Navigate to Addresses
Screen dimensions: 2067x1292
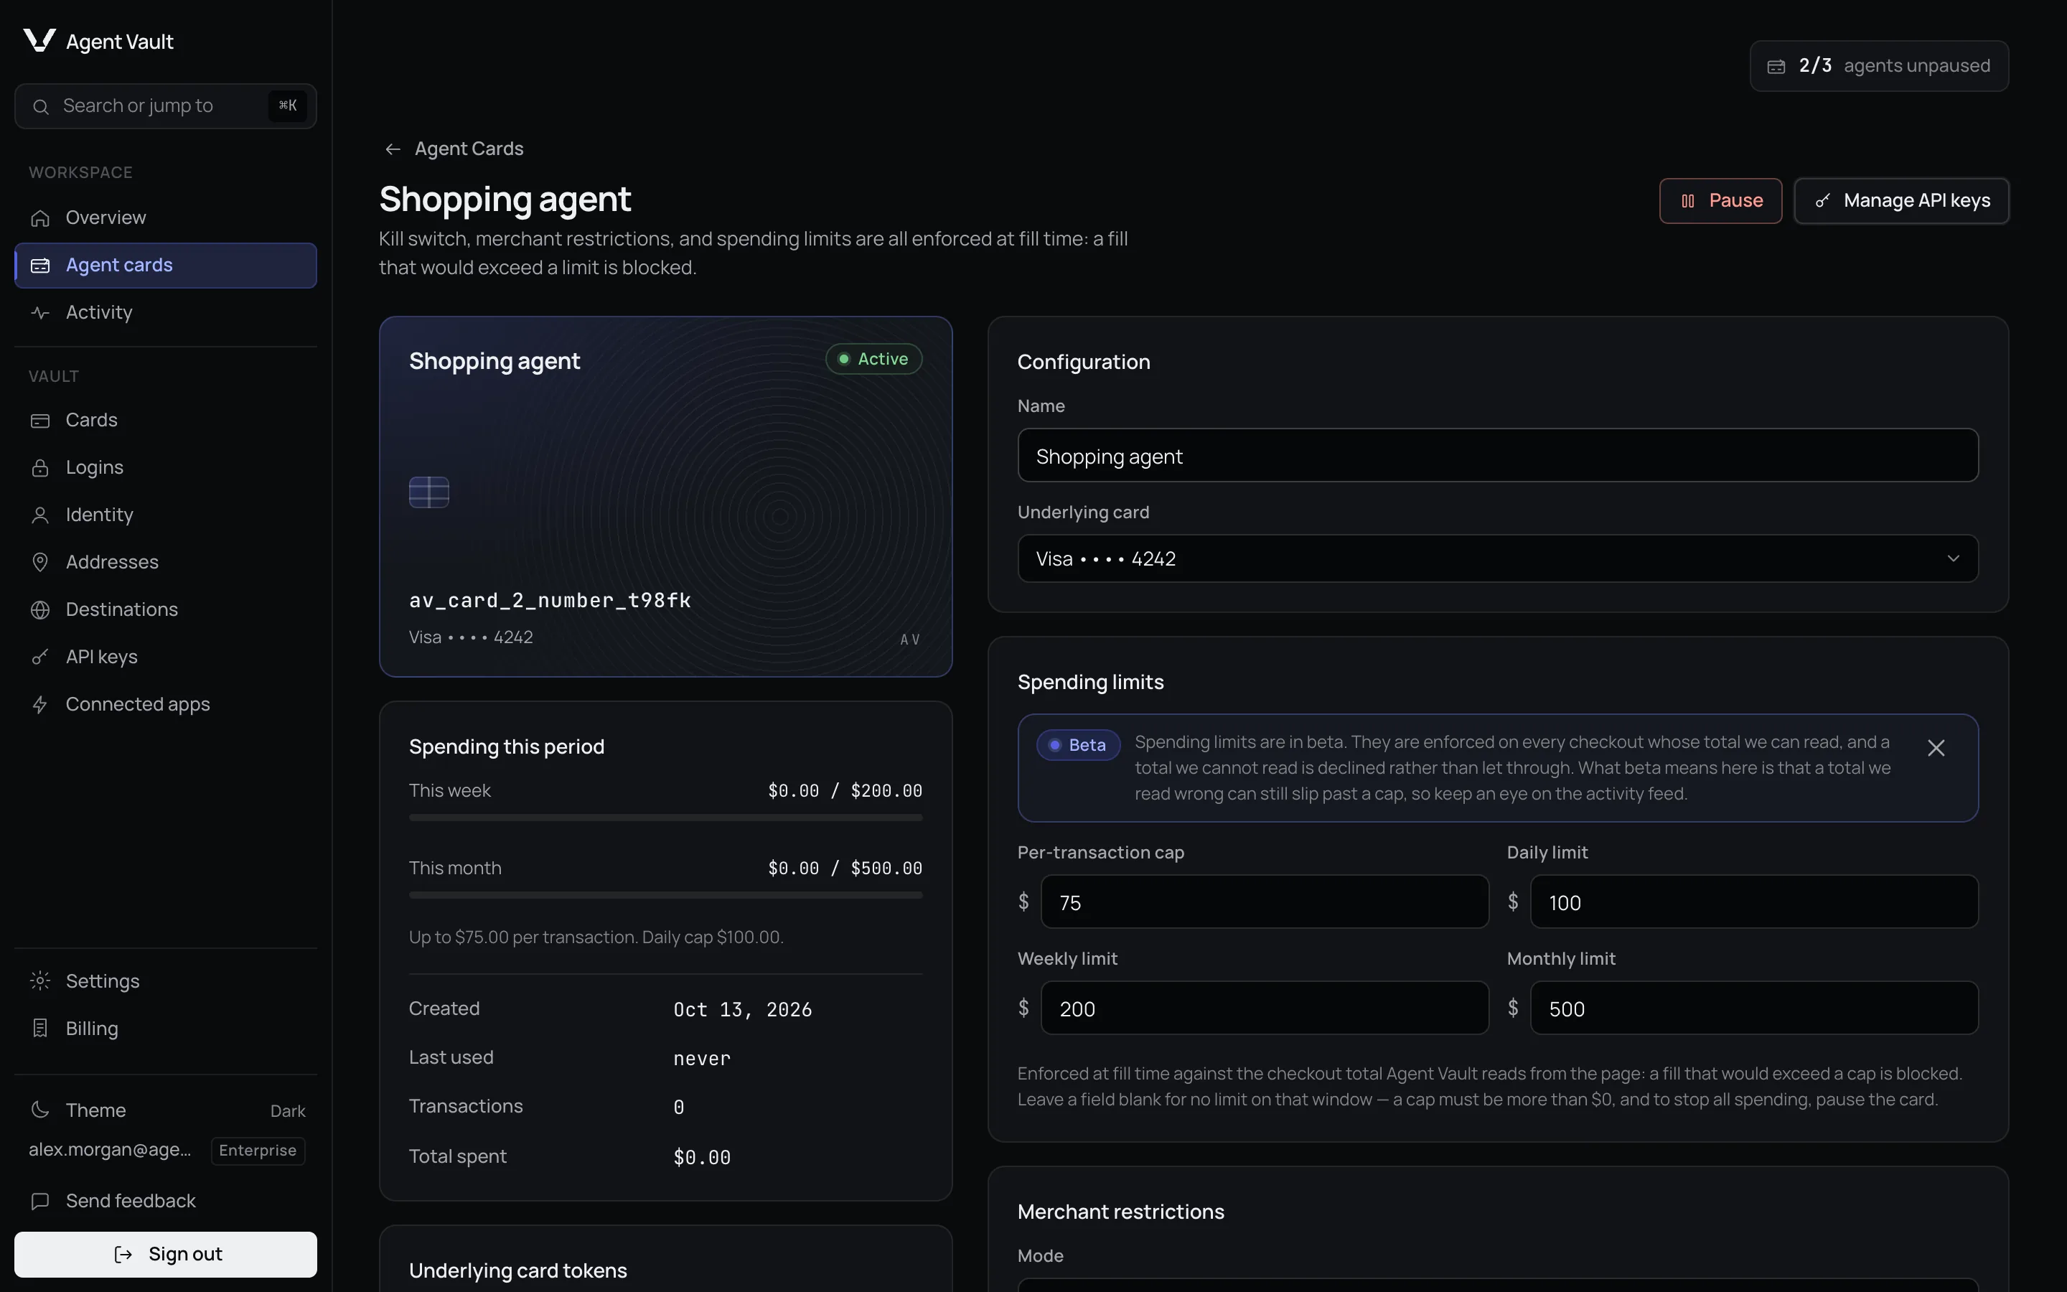[166, 562]
